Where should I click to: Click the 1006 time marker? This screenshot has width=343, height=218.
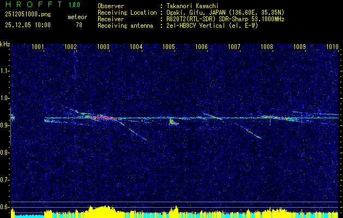[x=201, y=46]
